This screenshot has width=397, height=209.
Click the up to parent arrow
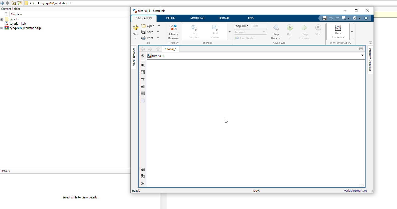(158, 49)
